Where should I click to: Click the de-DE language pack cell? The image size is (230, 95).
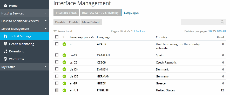point(74,76)
